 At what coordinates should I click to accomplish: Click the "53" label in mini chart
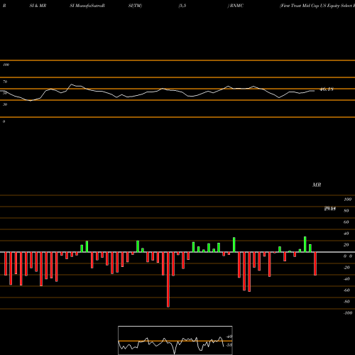[229, 345]
